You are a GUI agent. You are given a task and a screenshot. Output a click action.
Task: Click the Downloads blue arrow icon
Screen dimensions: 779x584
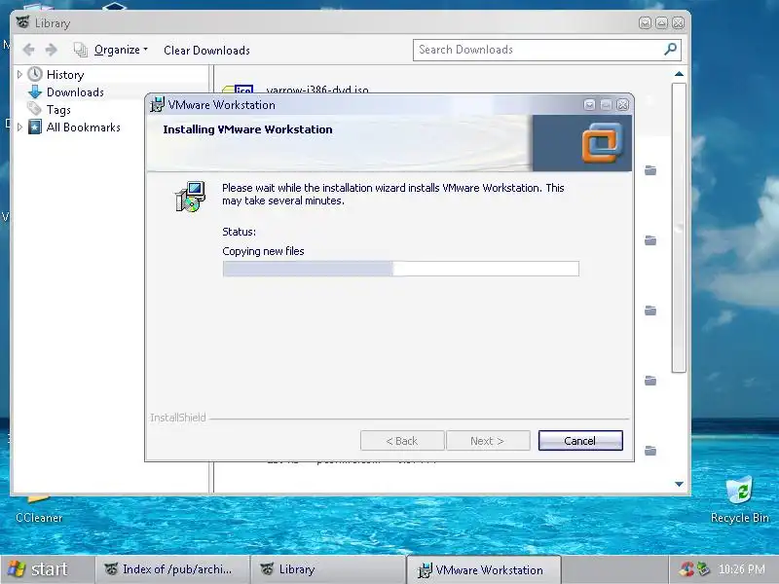pyautogui.click(x=35, y=91)
